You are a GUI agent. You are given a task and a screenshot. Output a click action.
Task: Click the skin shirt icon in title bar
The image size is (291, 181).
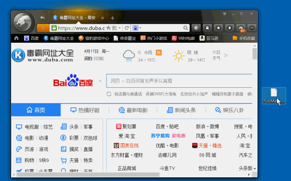(225, 14)
